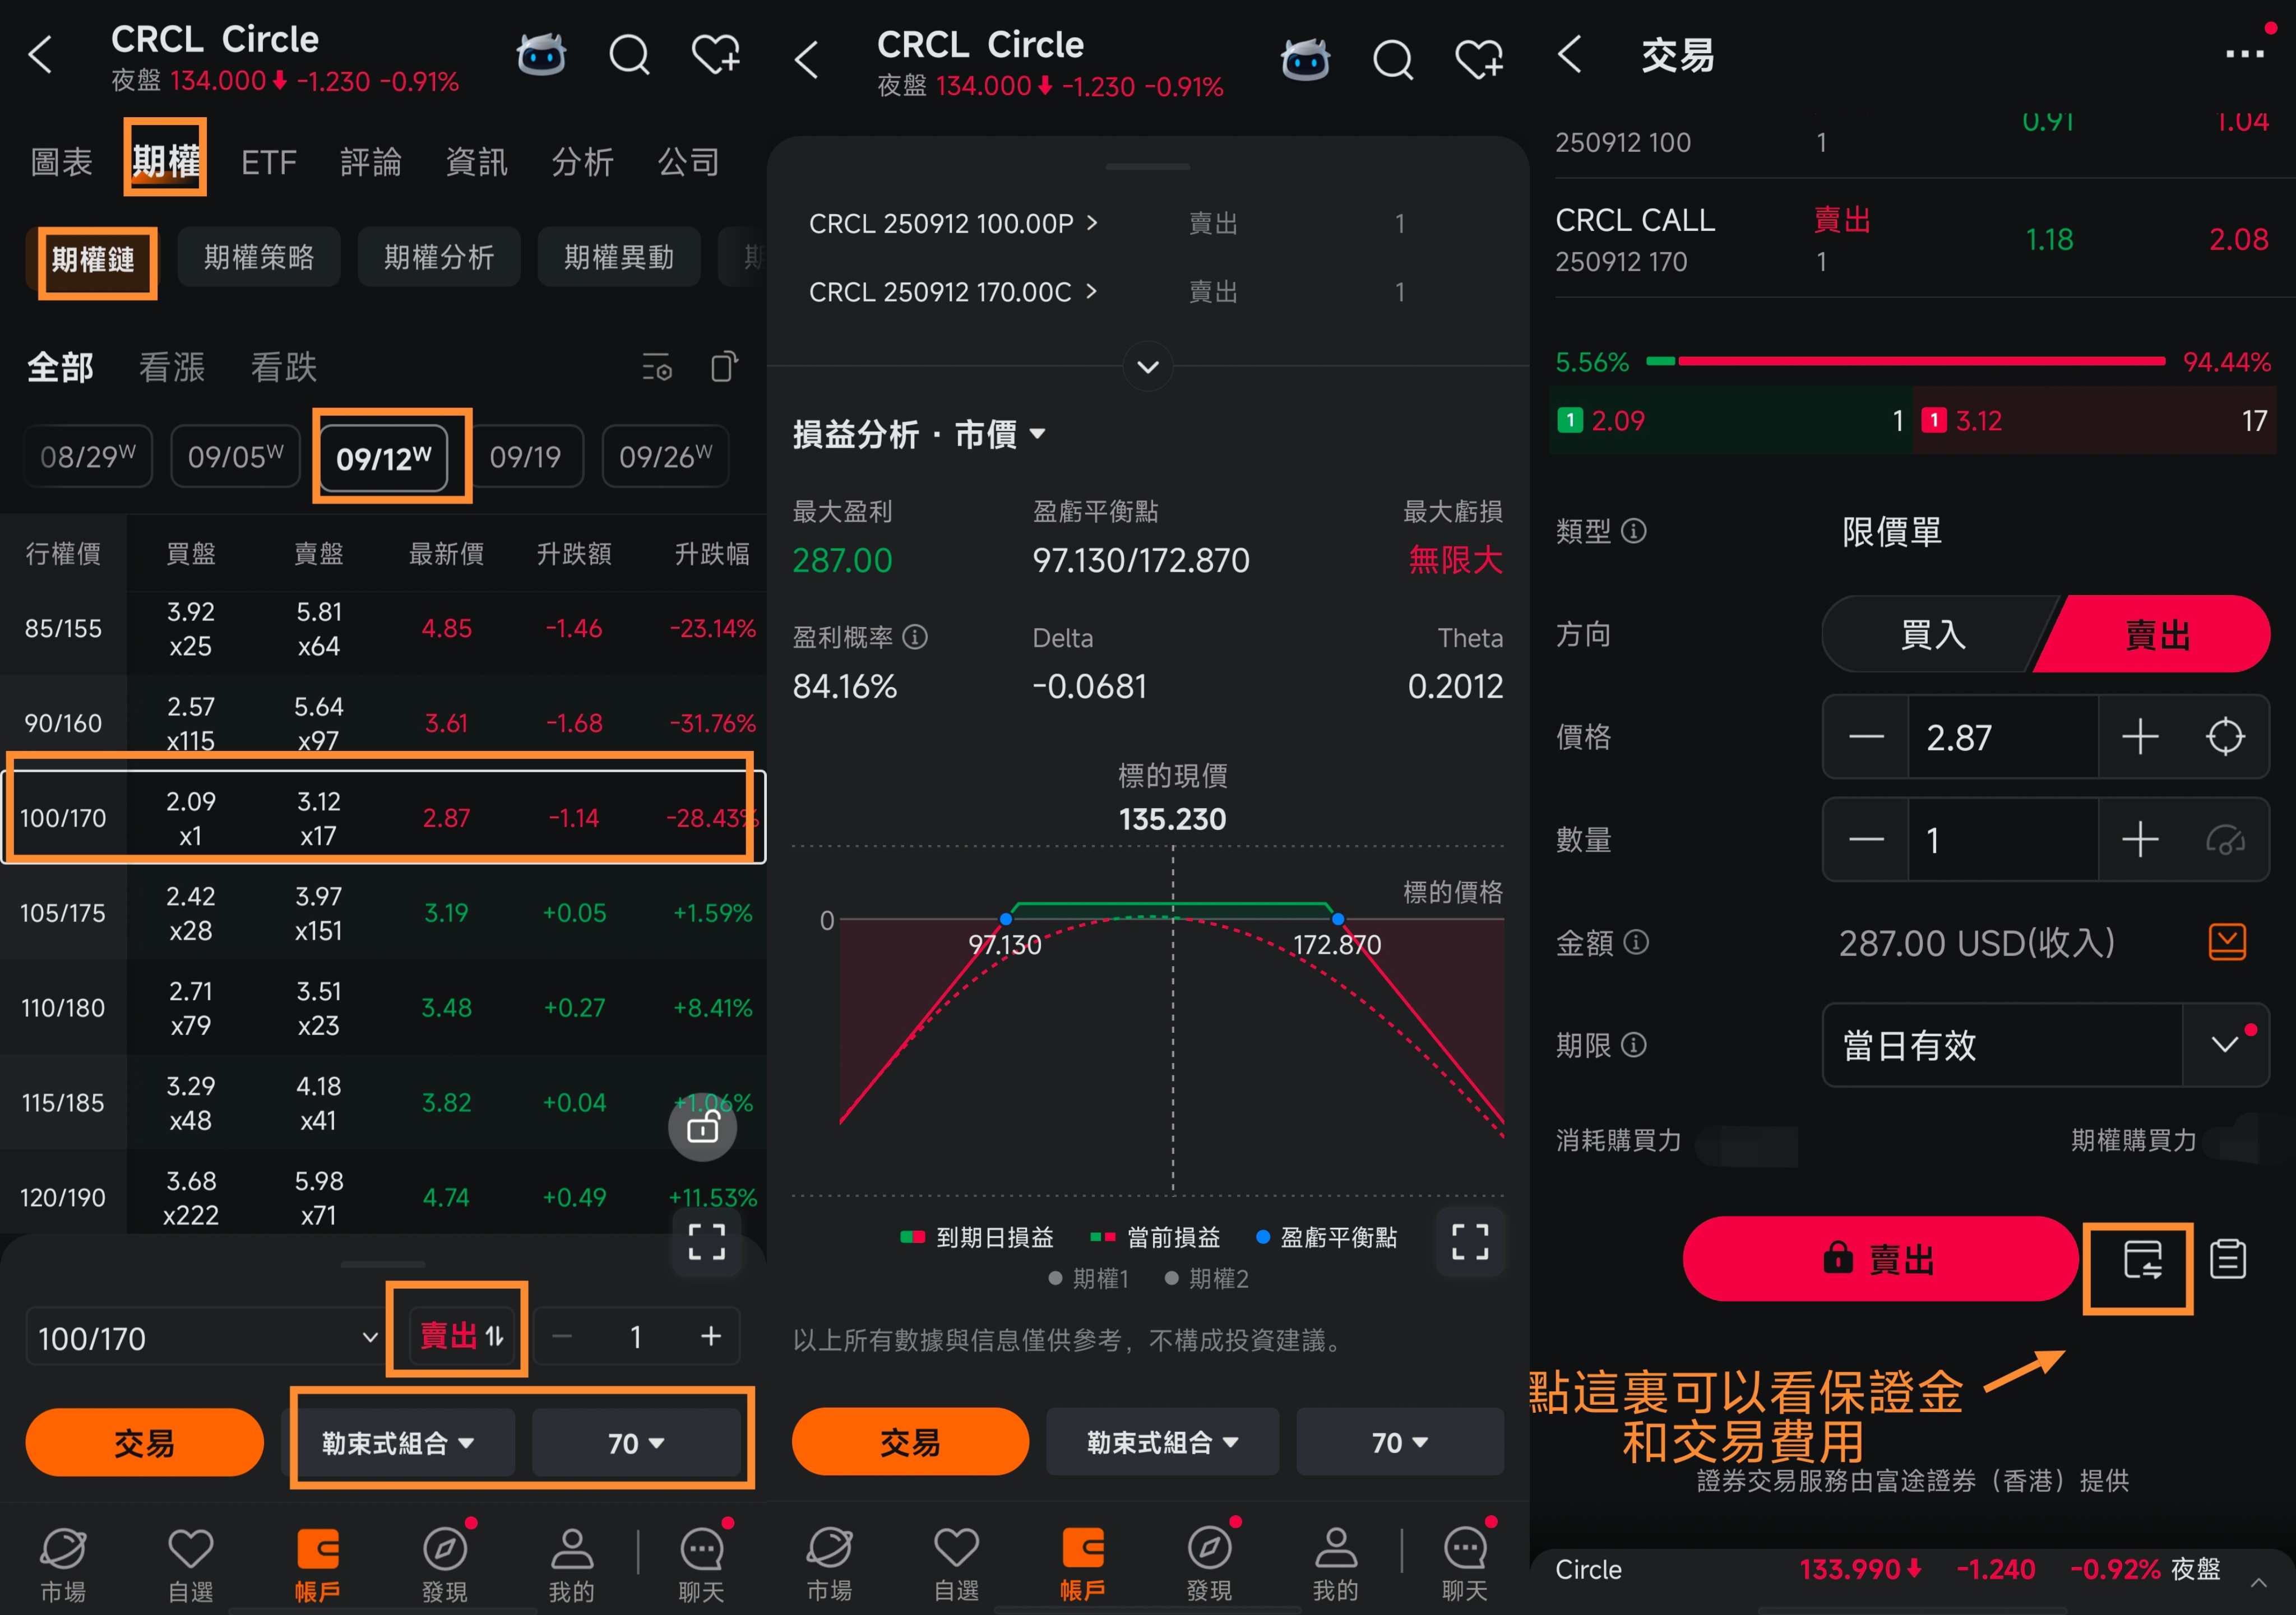Expand the 當日有效 time-in-force dropdown
Screen dimensions: 2296x1615
[2224, 1045]
